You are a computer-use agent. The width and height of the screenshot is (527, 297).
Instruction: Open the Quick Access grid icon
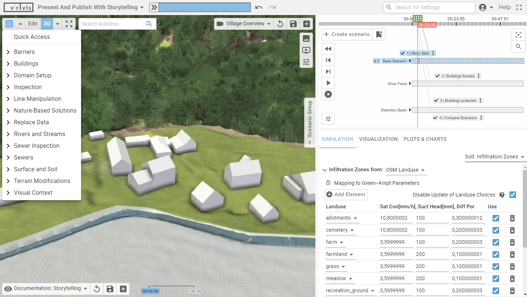click(8, 23)
